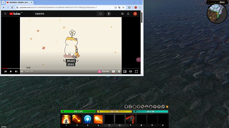229x128 pixels.
Task: Open the square book round menu icon
Action: tap(138, 107)
